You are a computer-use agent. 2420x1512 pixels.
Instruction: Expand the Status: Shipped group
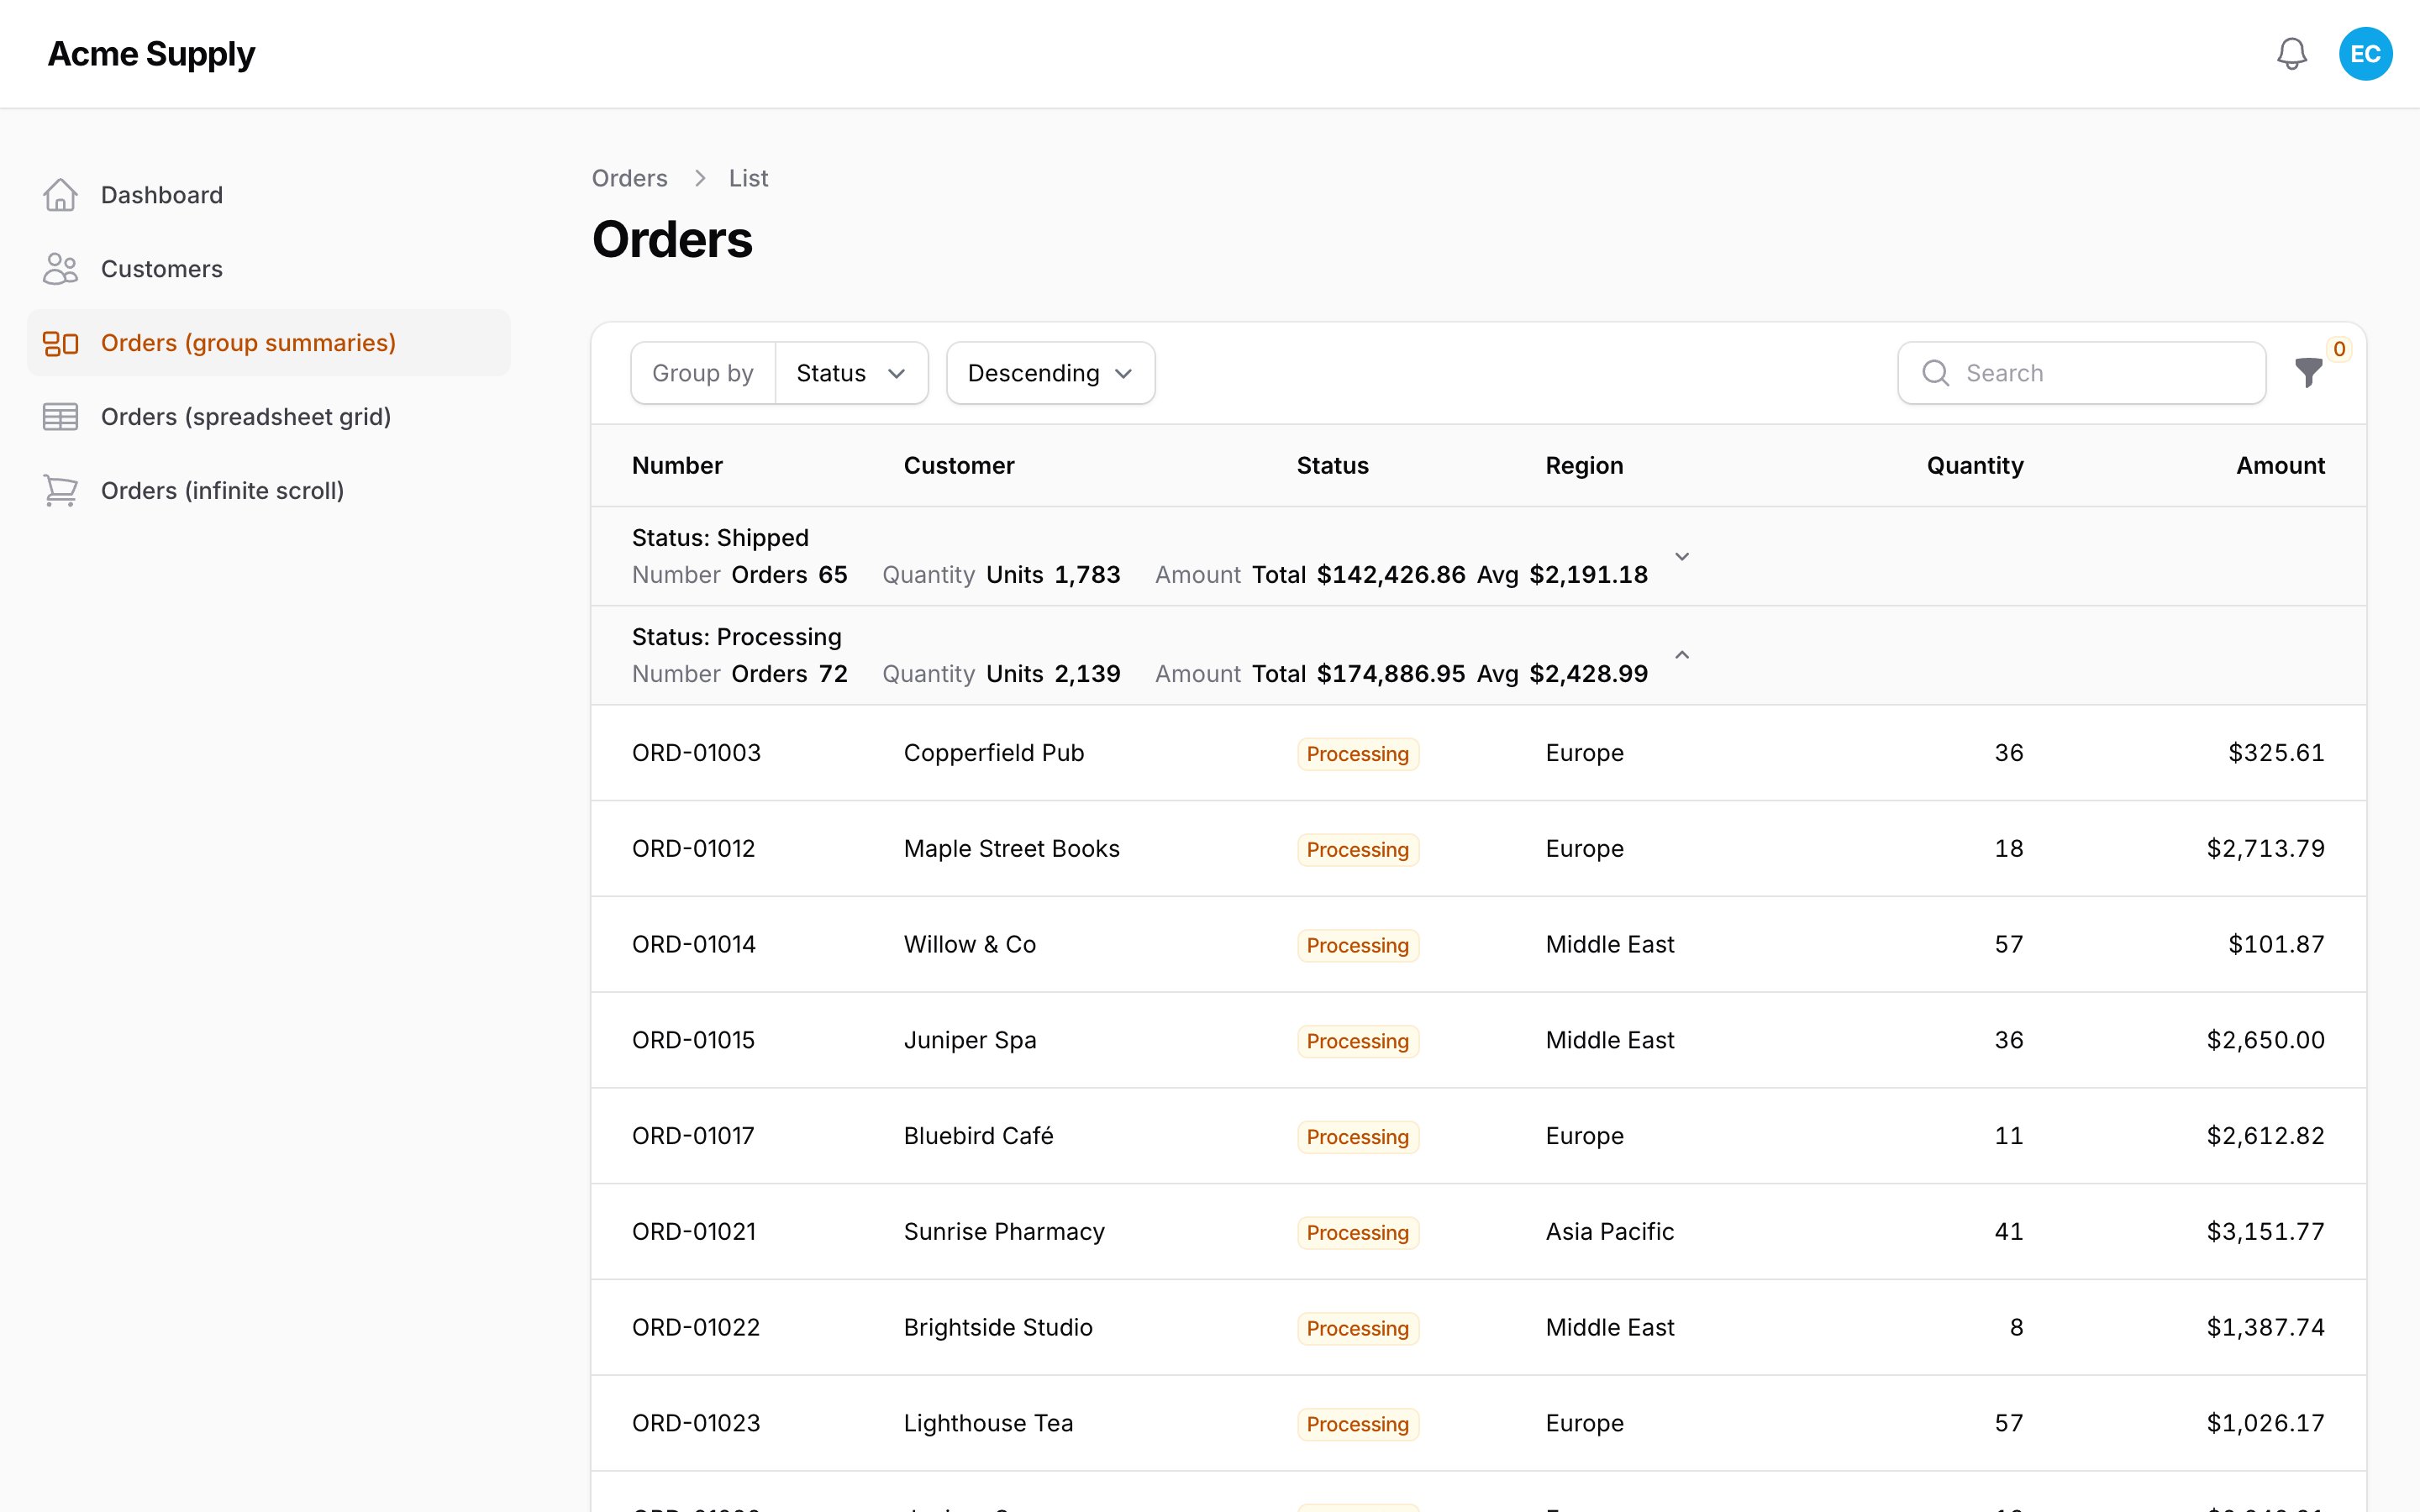coord(1682,556)
